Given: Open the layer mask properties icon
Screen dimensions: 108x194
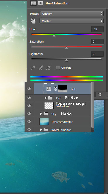Looking at the screenshot, I should tap(40, 3).
